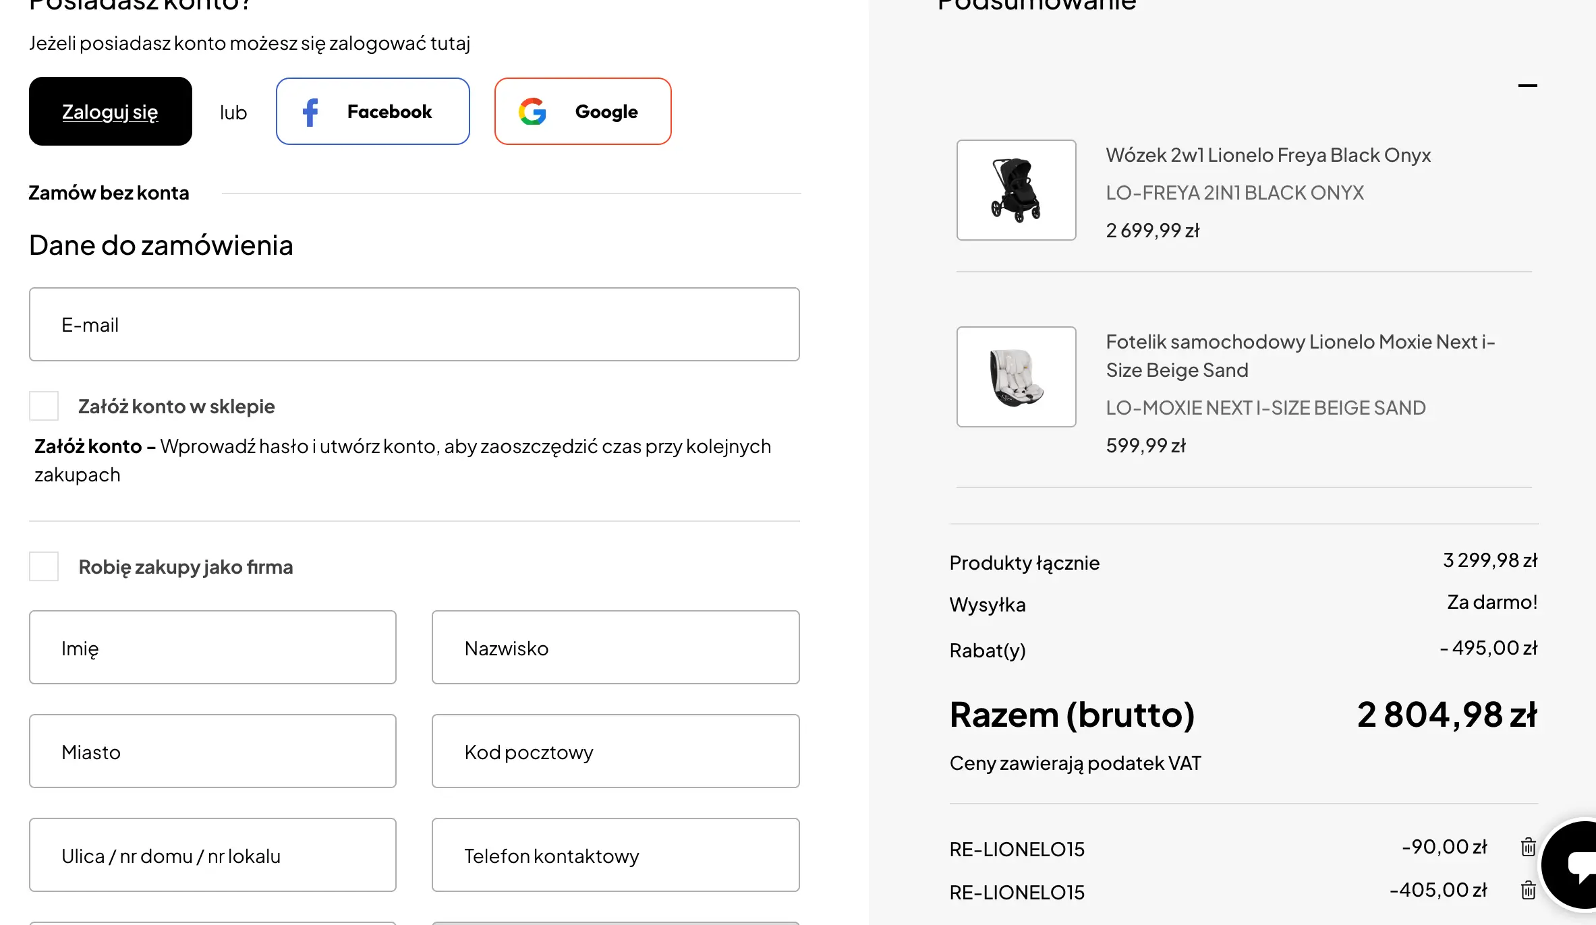Select the Ulica / nr domu / nr lokalu field

pos(212,855)
